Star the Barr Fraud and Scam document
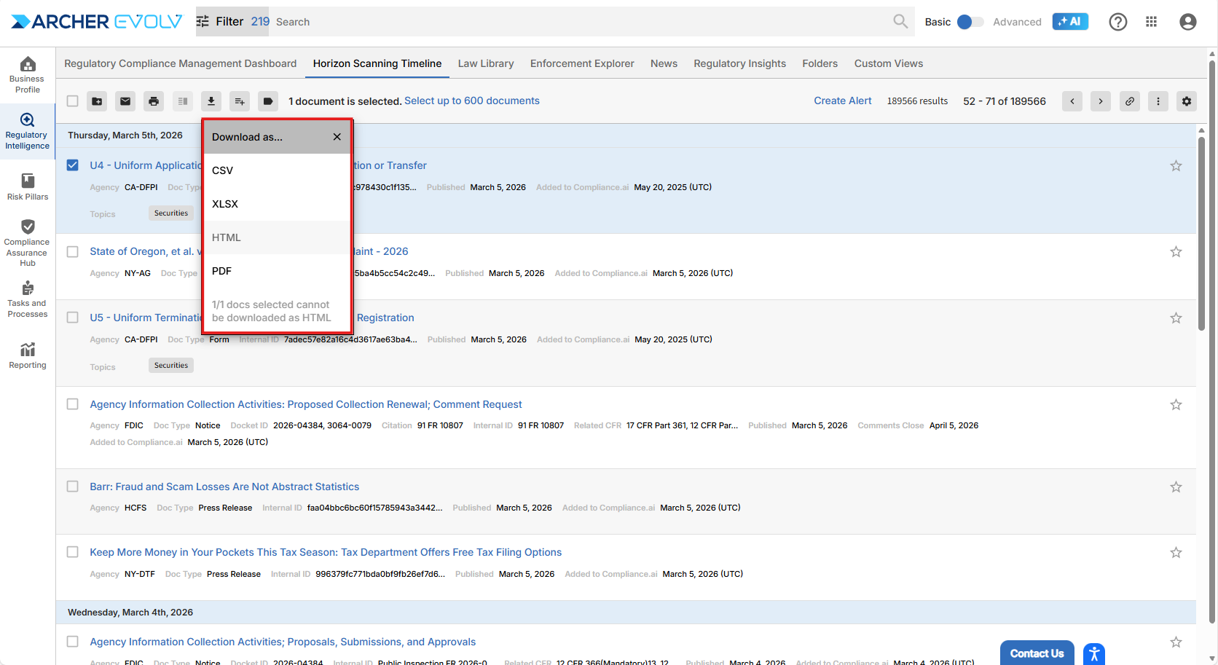Image resolution: width=1218 pixels, height=665 pixels. pos(1176,487)
